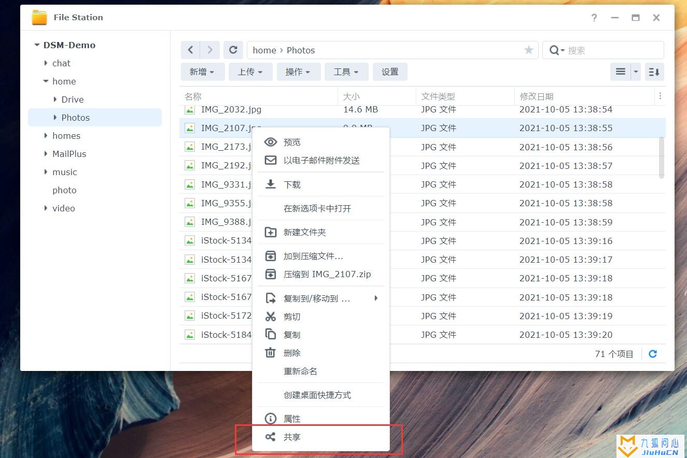Choose Delete (删除) from context menu
687x458 pixels.
(x=320, y=352)
